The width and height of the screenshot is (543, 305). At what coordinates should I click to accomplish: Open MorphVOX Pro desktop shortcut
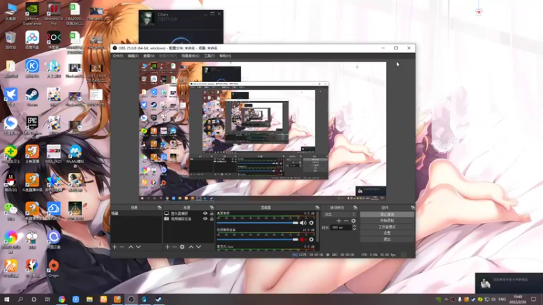[54, 14]
